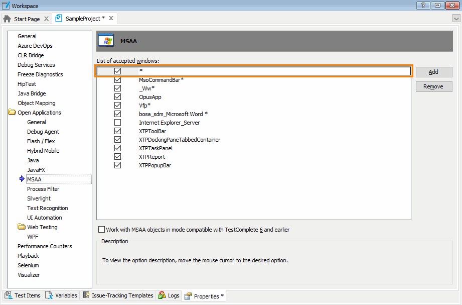
Task: Toggle TestComplete 6 compatibility mode checkbox
Action: 102,230
